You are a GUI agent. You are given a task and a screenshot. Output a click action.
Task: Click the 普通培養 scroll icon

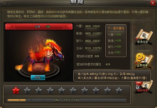(144, 37)
